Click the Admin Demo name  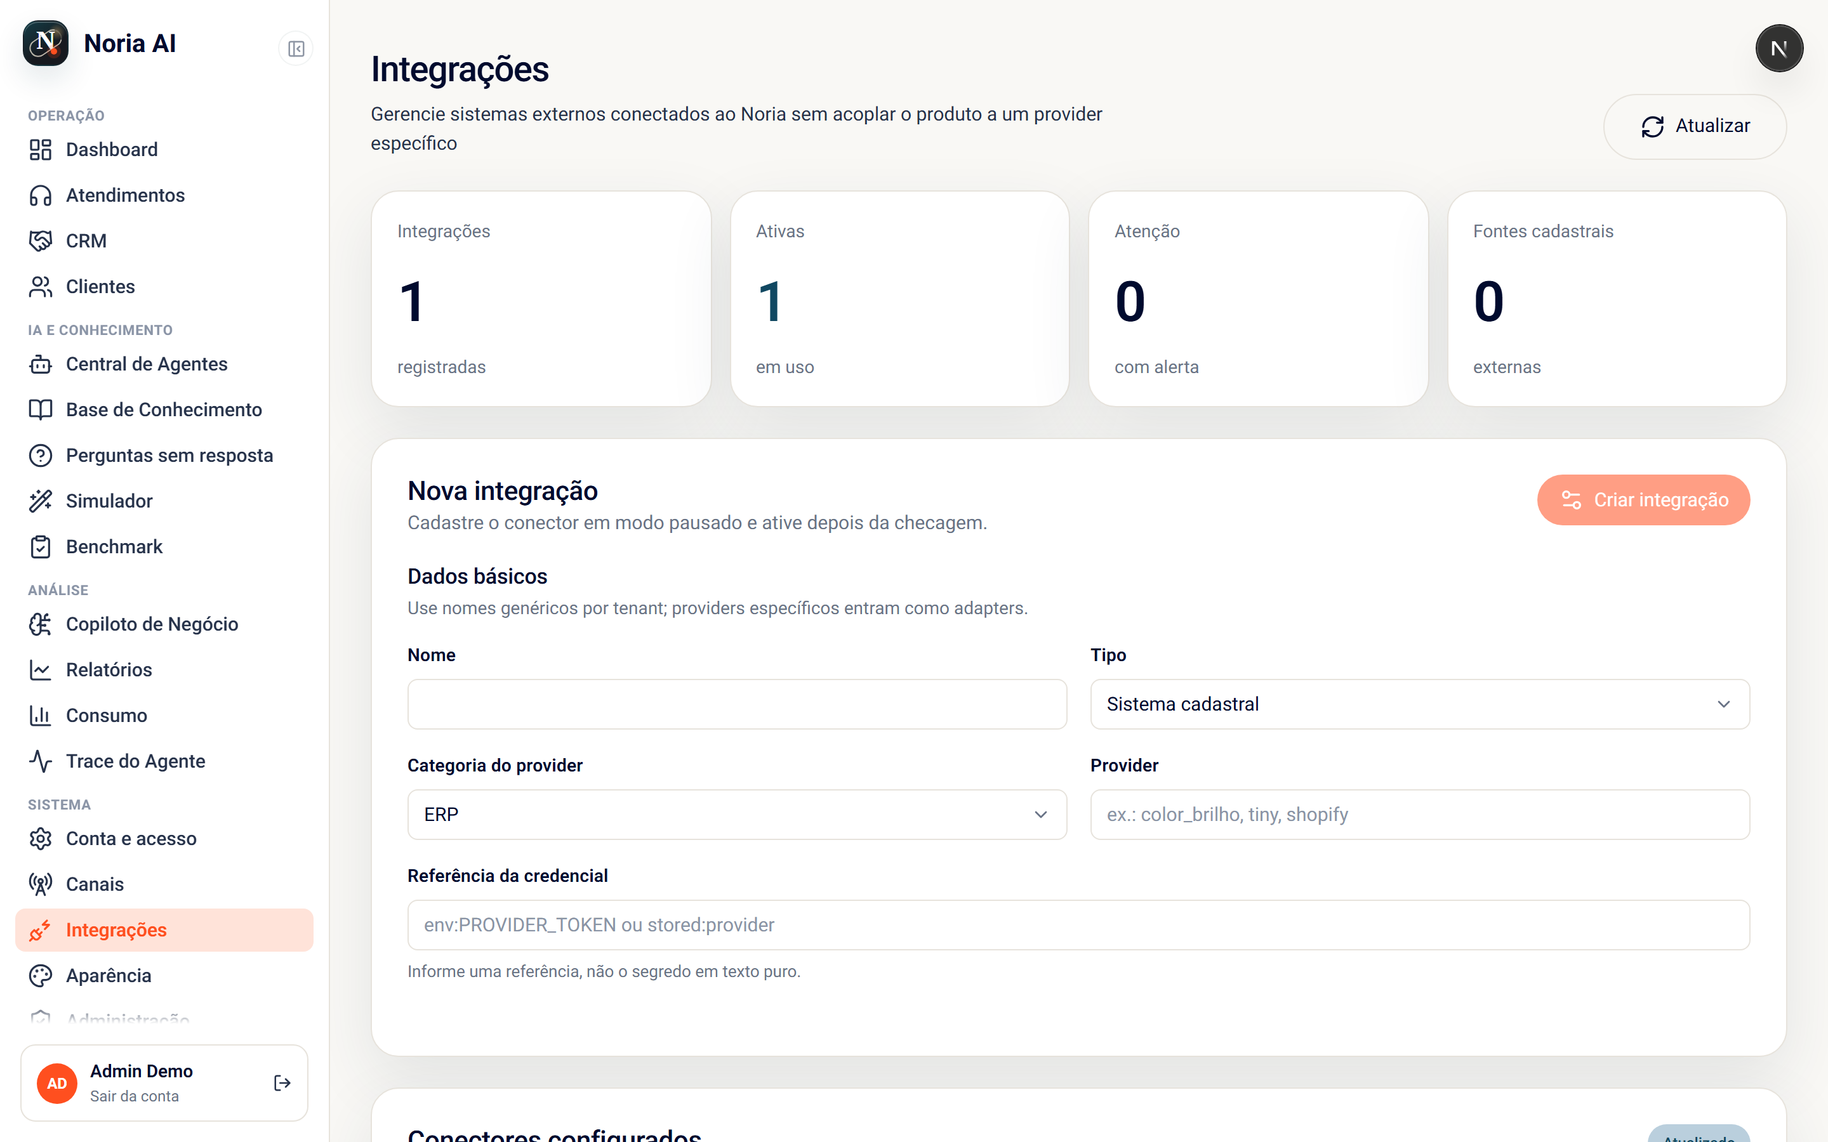[x=142, y=1071]
